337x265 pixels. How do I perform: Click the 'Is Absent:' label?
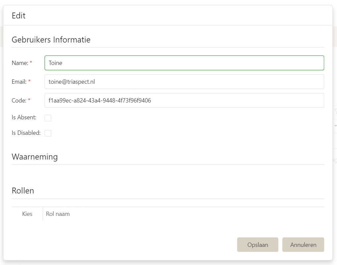click(x=24, y=117)
